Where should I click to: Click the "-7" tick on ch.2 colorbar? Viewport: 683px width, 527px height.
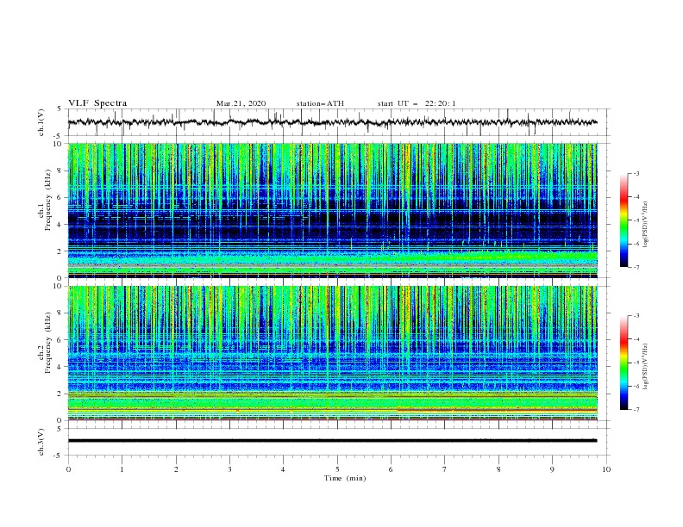636,409
